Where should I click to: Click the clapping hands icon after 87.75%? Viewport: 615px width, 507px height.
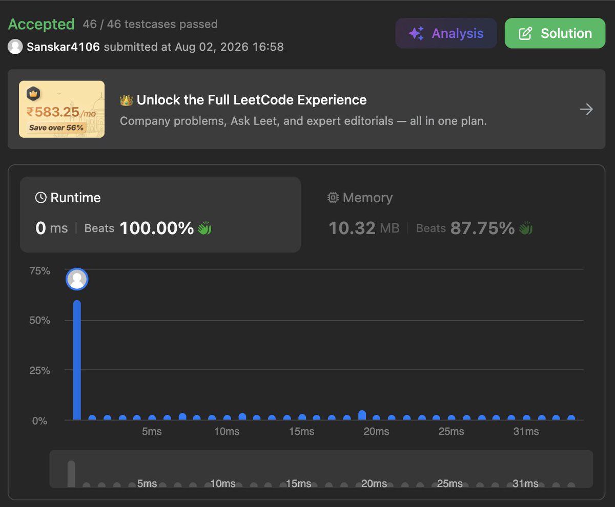click(x=525, y=228)
